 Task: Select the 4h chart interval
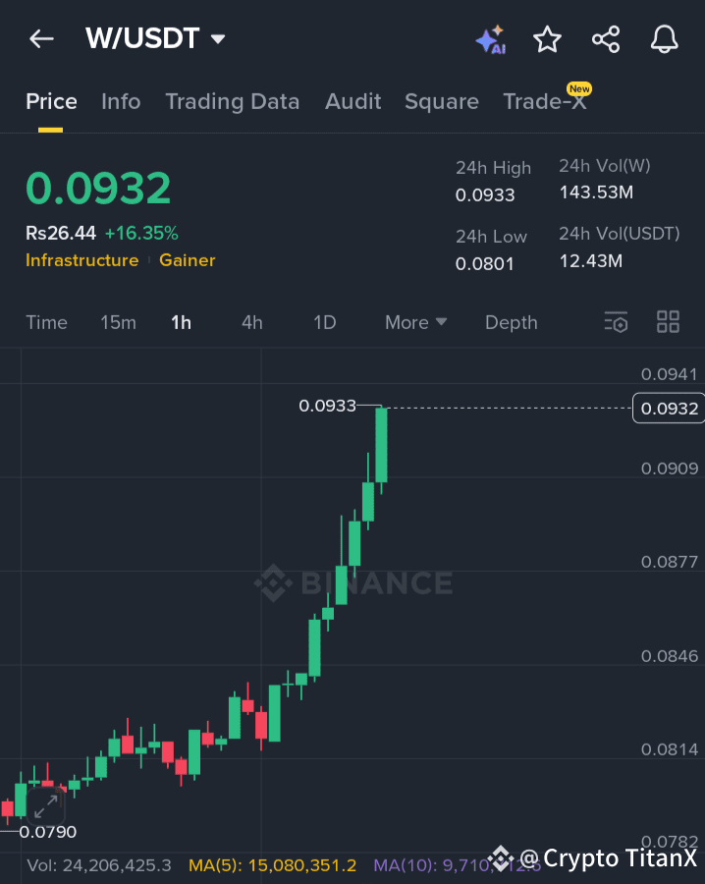pos(252,322)
